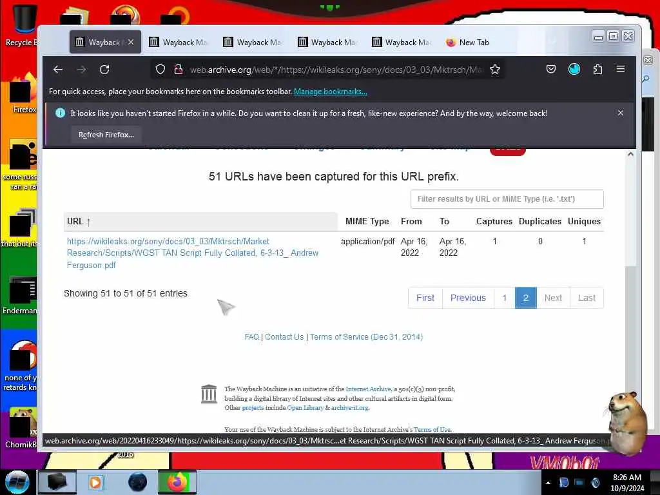Switch to the fifth Wayback Machine tab
Screen dimensions: 660x495
coord(401,42)
